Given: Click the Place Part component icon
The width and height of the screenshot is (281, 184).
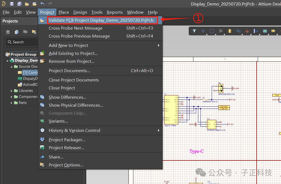Looking at the screenshot, I should 230,31.
